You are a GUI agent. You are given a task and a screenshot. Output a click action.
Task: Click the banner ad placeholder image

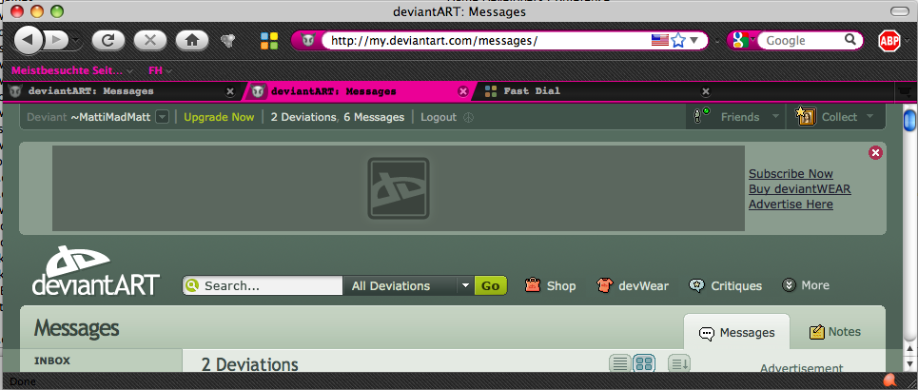coord(398,188)
